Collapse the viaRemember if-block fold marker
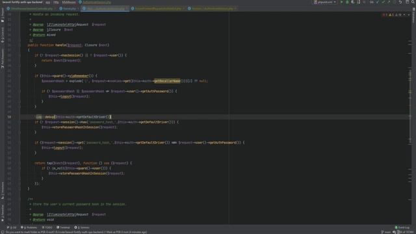This screenshot has width=416, height=234. (x=20, y=76)
